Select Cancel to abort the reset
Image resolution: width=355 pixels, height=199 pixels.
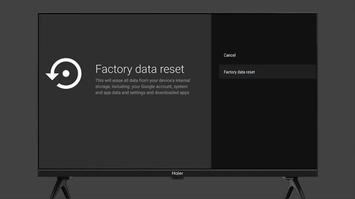click(230, 55)
